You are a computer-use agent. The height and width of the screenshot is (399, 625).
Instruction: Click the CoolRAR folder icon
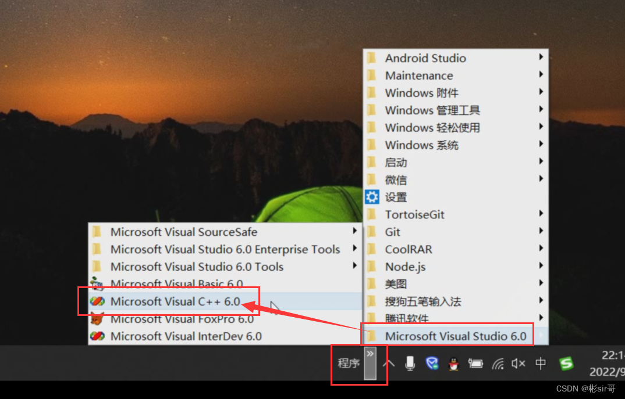371,249
